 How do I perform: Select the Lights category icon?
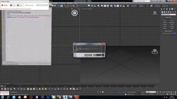166,12
